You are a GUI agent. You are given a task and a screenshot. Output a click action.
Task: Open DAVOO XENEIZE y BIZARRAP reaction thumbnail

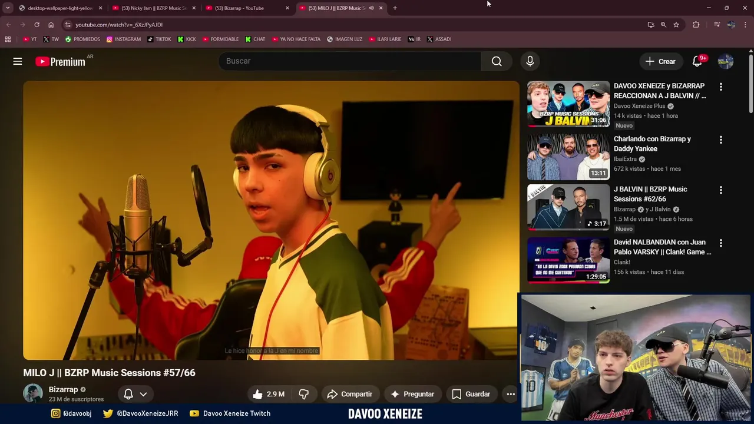point(568,104)
